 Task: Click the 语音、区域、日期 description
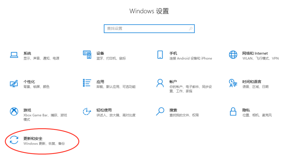coord(256,87)
